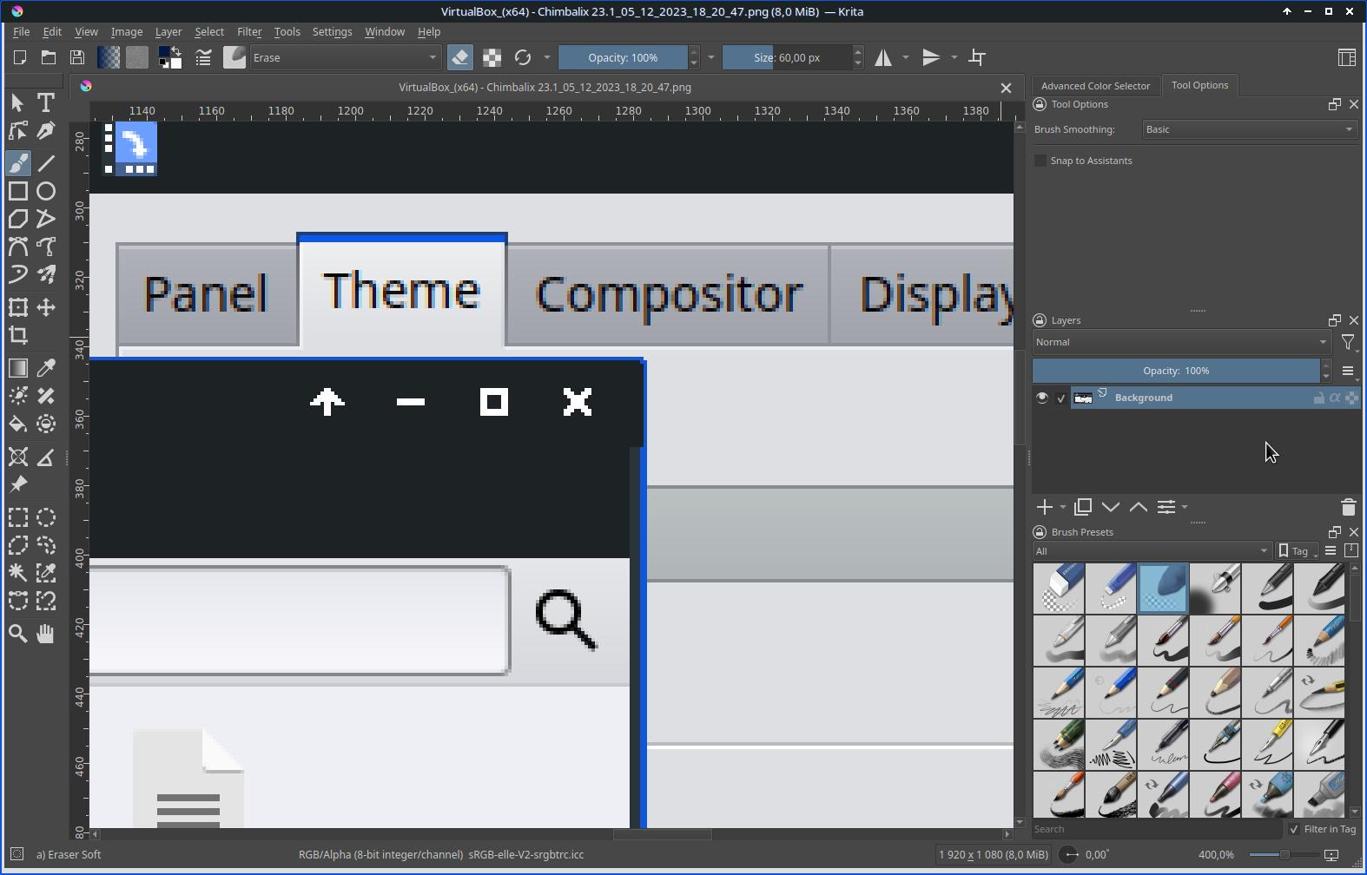Select the Line tool
Image resolution: width=1367 pixels, height=875 pixels.
[x=46, y=163]
